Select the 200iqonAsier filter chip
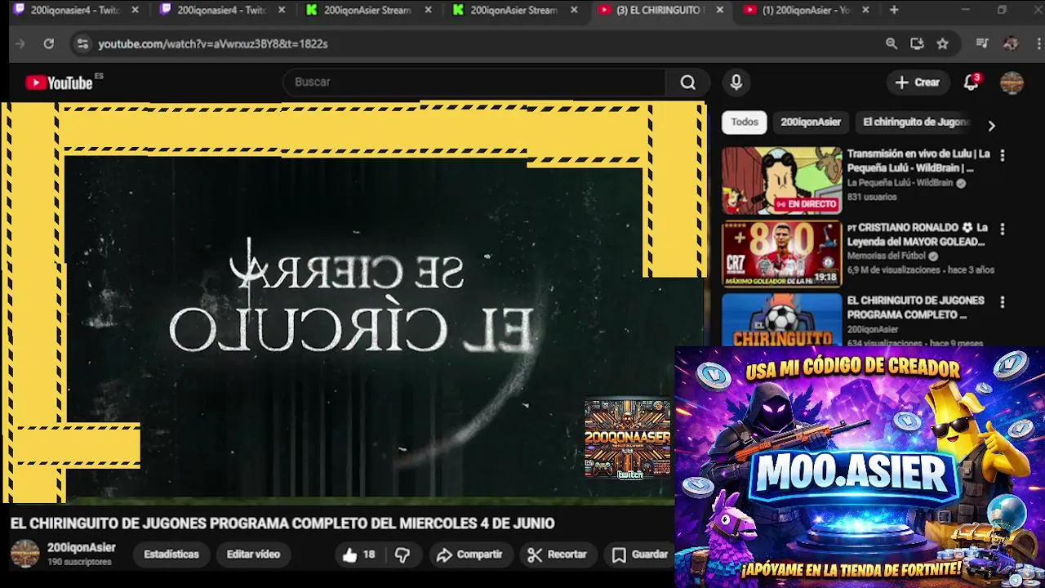The height and width of the screenshot is (588, 1045). (811, 122)
